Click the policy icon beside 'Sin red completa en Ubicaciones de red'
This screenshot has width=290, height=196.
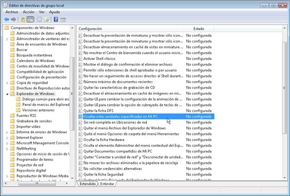pyautogui.click(x=80, y=122)
